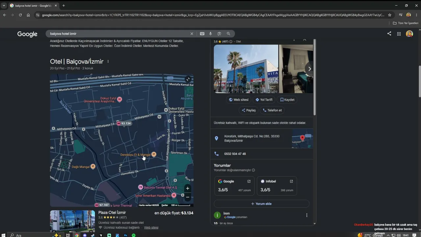Submit the search with the magnifier icon
Screen dimensions: 421x237
click(228, 34)
